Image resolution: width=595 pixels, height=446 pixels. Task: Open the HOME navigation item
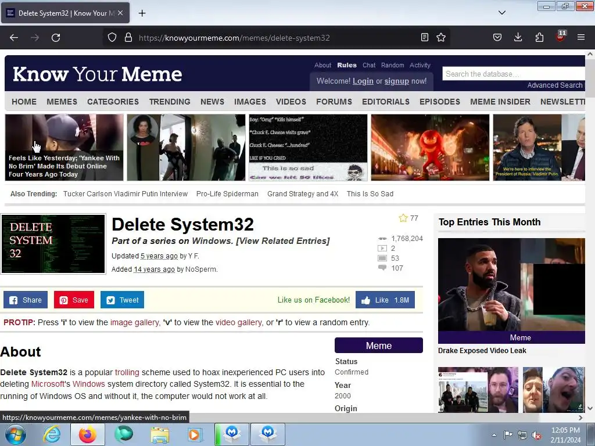(24, 102)
